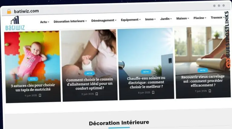Expand the Immo chevron

[x=155, y=19]
